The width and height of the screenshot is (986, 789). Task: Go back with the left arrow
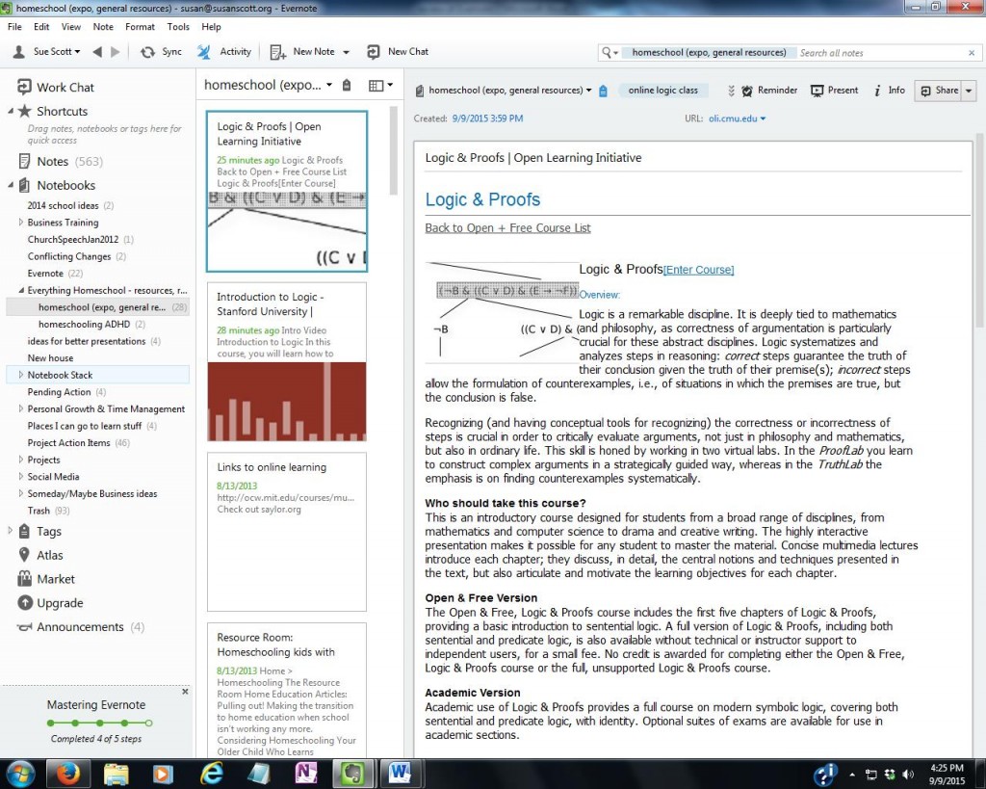coord(97,52)
